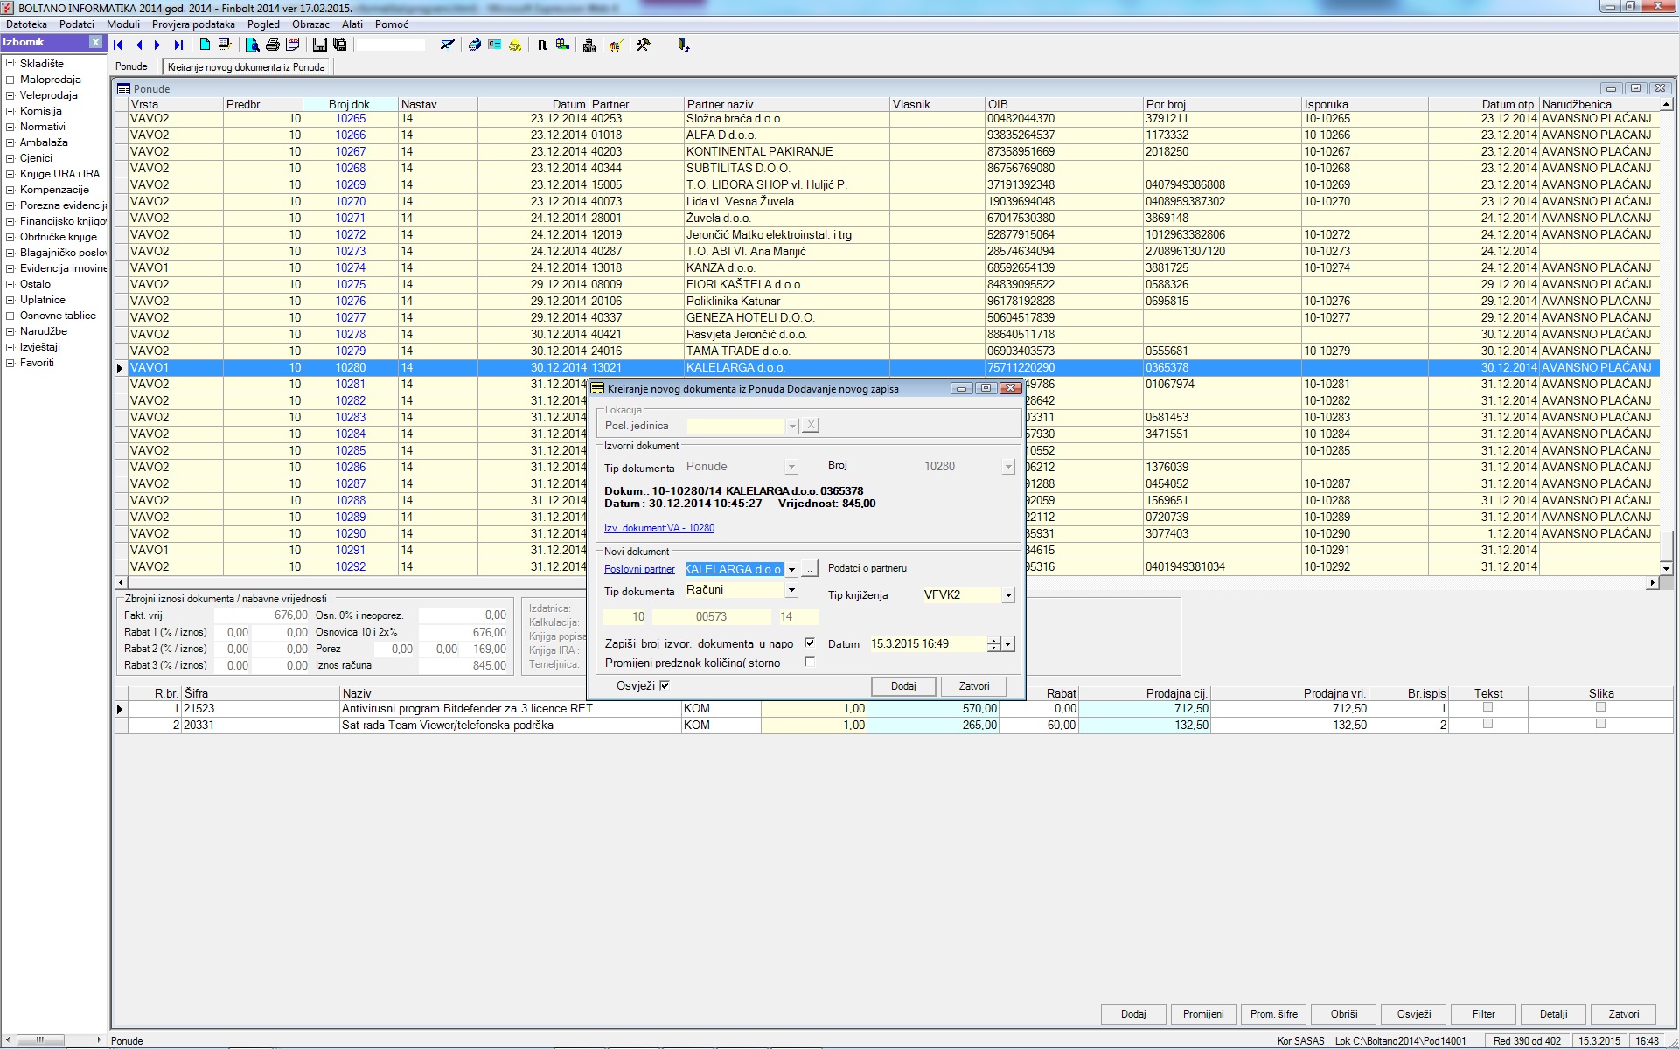Switch to the Ponude tab
This screenshot has width=1679, height=1049.
pos(132,66)
